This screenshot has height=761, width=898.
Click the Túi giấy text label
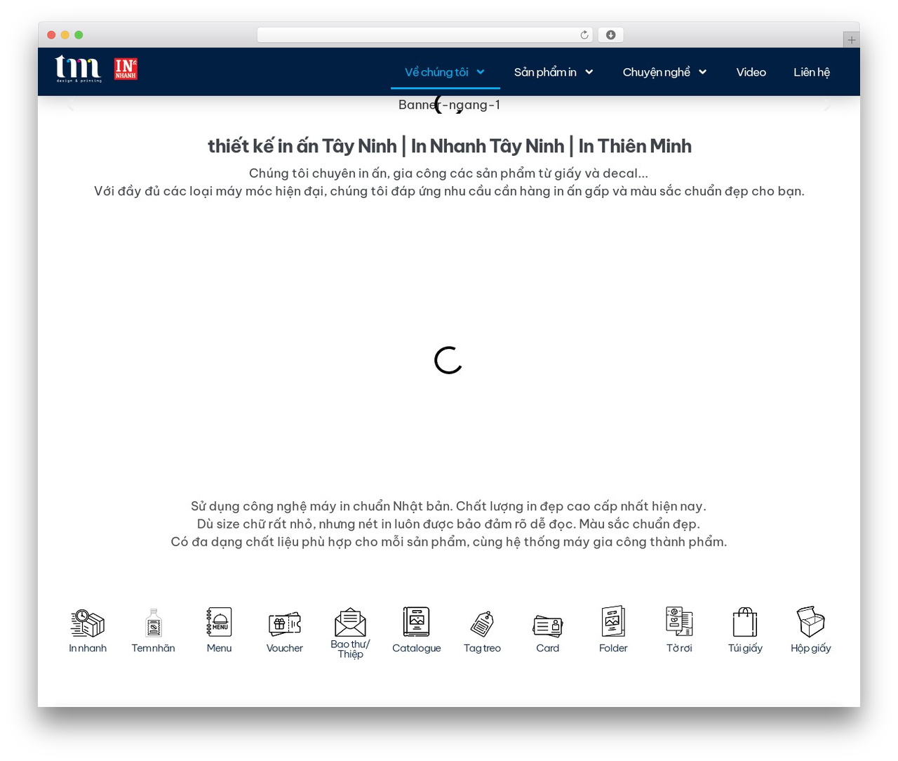[745, 648]
